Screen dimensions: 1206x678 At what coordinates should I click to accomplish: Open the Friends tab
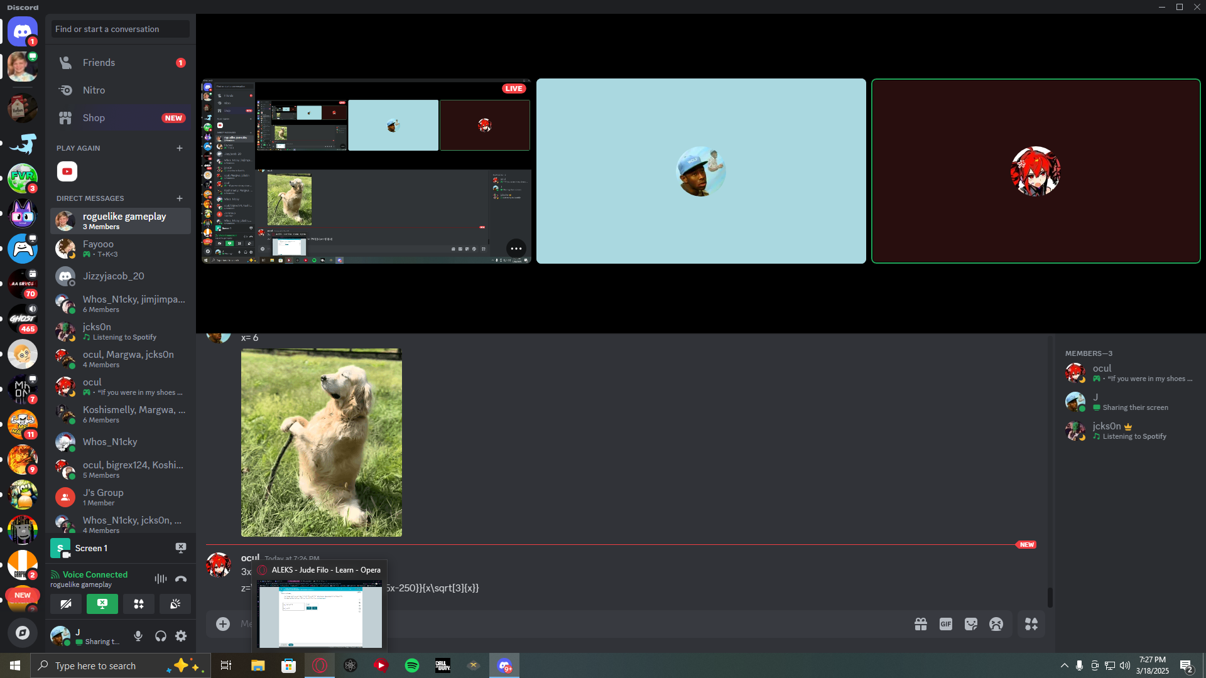tap(121, 63)
